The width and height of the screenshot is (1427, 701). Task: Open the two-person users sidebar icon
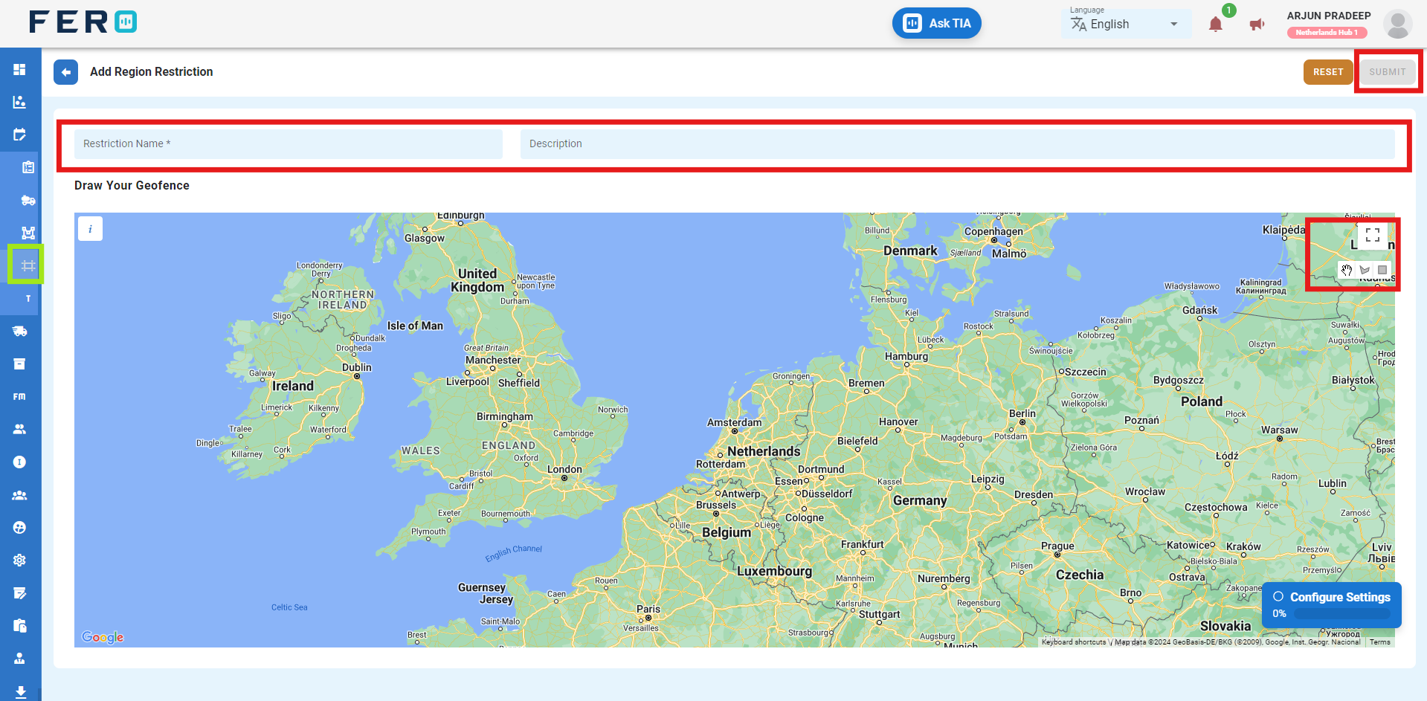19,429
